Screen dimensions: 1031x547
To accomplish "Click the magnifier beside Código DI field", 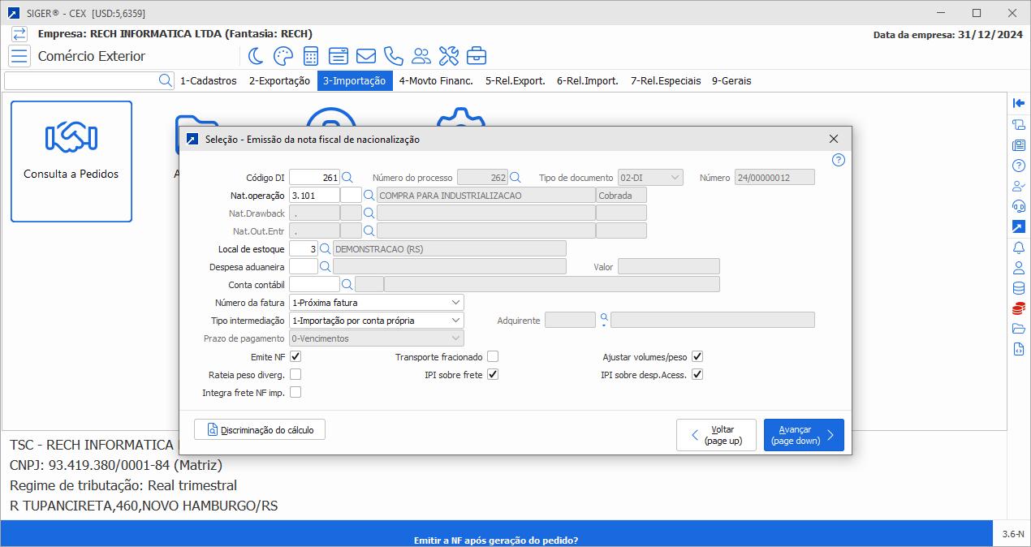I will 347,178.
